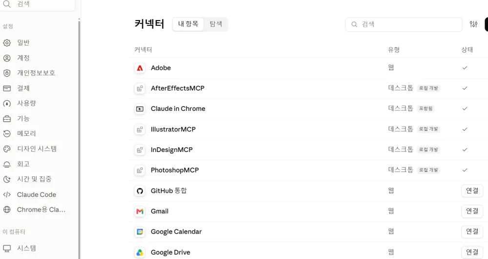Click the Google Drive icon
Screen dimensions: 488x259
coord(140,253)
